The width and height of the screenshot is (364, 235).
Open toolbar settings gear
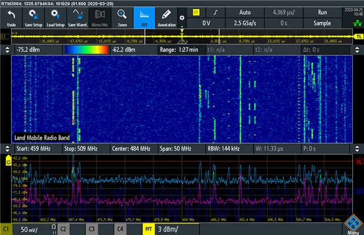pos(182,18)
